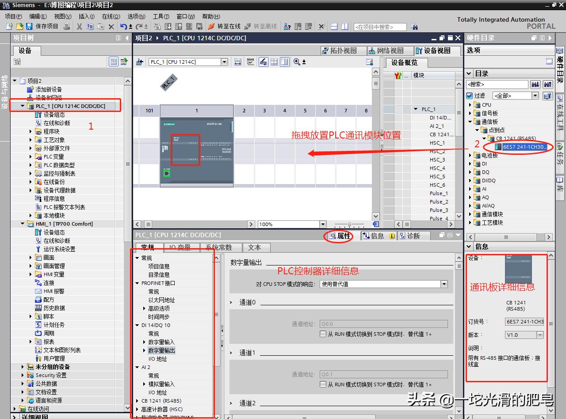Click the Go online (转至在线) icon
The image size is (566, 419).
pos(211,27)
